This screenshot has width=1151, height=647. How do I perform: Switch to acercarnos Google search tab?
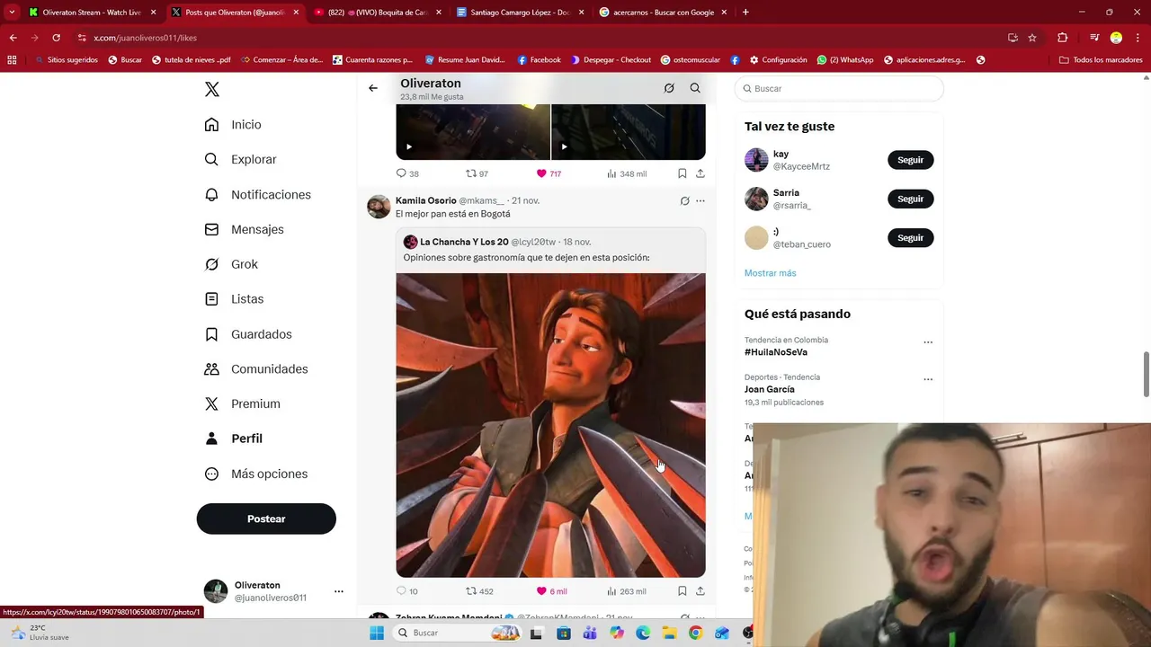tap(663, 13)
